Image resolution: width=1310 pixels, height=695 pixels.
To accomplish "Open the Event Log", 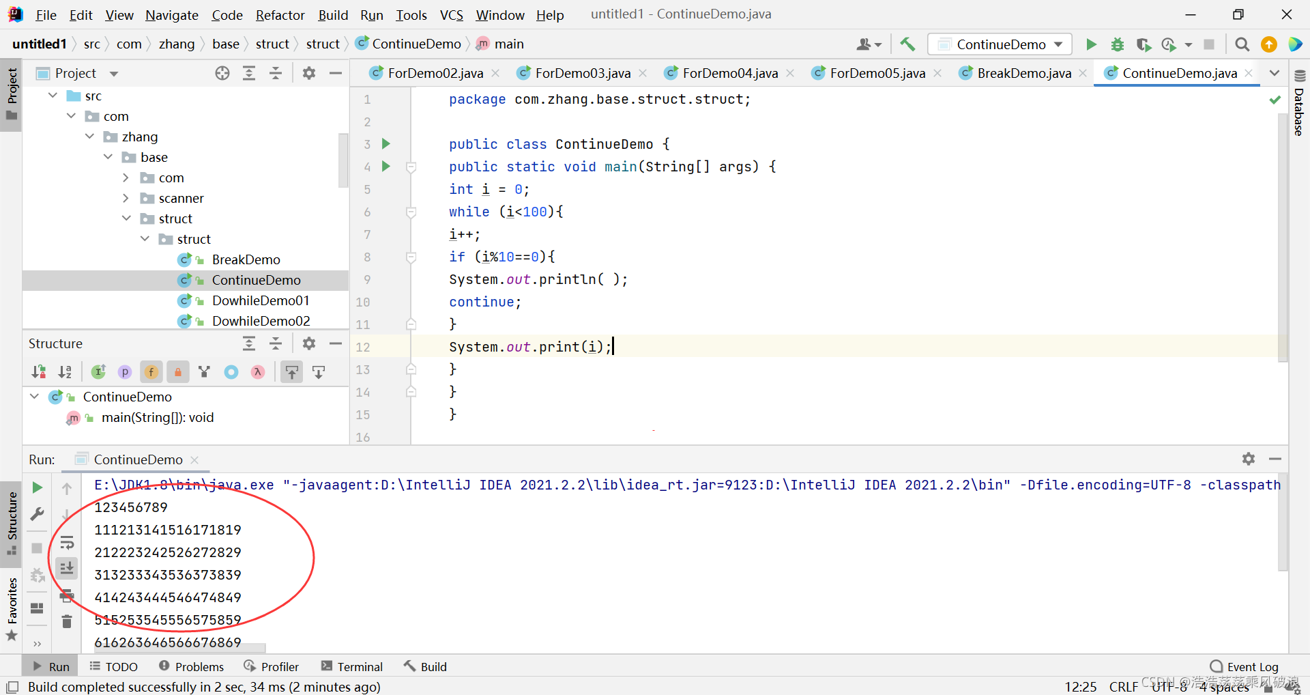I will [1244, 666].
